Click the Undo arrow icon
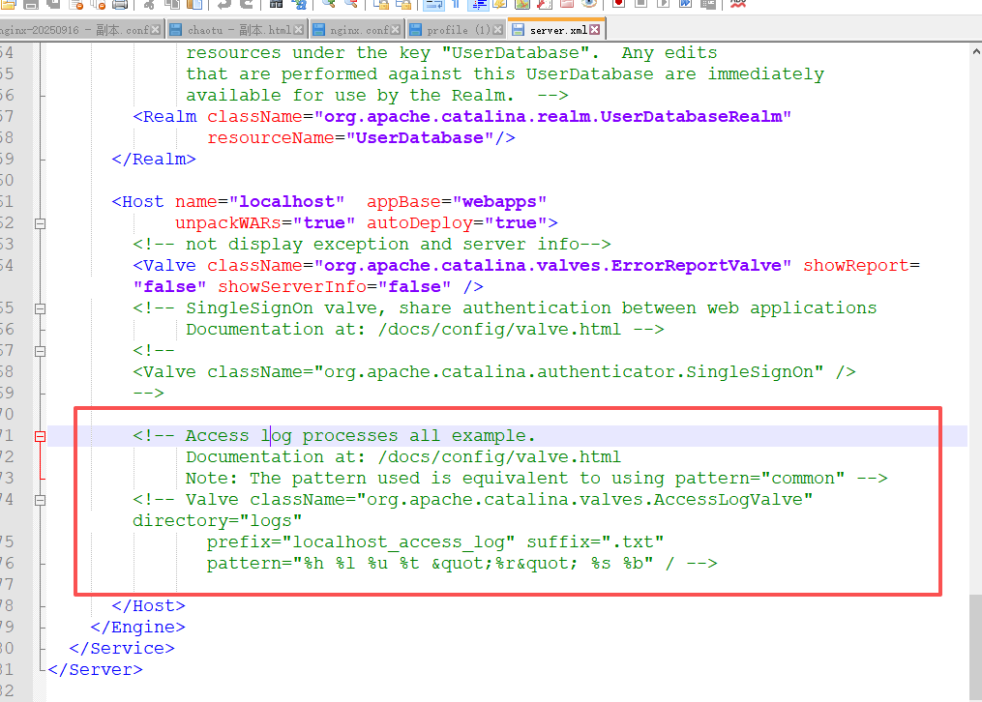Screen dimensions: 982x702 223,4
